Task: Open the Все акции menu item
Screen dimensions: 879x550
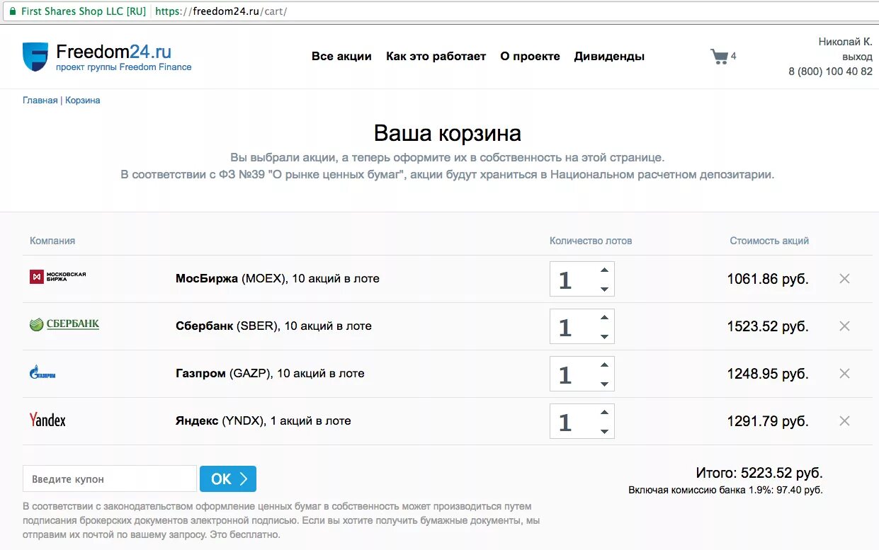Action: [x=341, y=57]
